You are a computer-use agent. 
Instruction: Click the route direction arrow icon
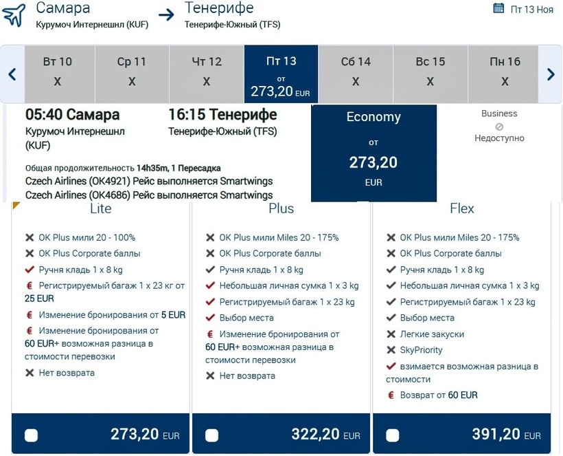(166, 14)
